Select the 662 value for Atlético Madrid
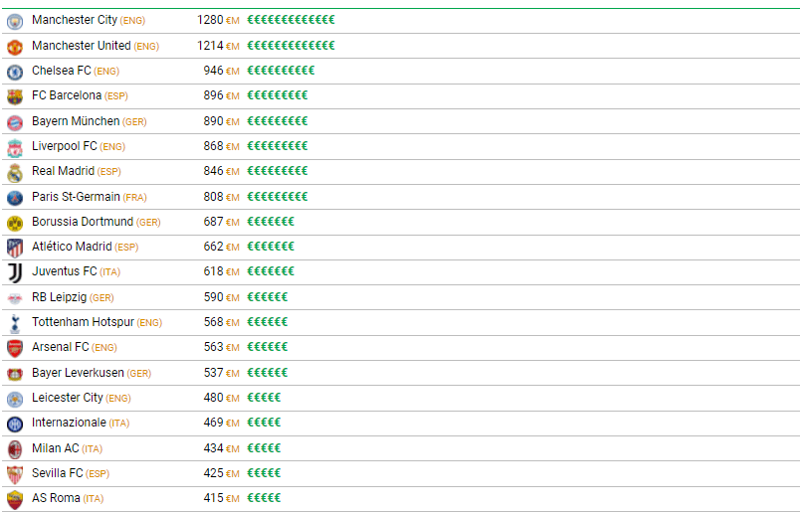 click(213, 247)
